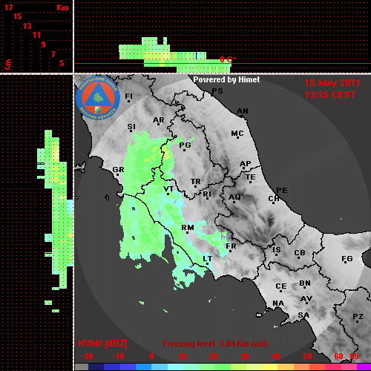Click the 'Freezing level 3.94 Km (asl)' text
This screenshot has width=371, height=371.
coord(215,344)
